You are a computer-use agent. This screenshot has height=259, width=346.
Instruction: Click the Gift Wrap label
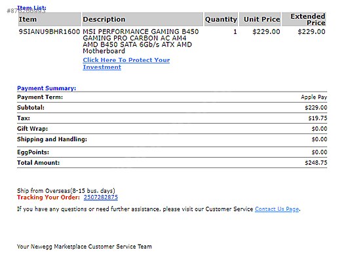(x=33, y=129)
